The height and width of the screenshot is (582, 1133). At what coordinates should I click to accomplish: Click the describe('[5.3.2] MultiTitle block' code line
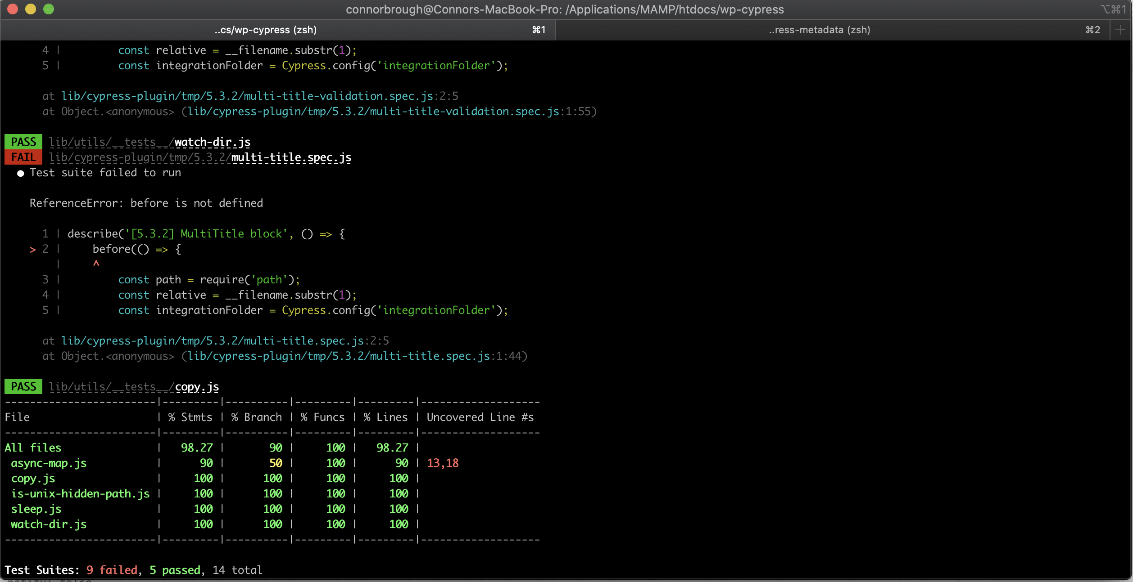206,234
